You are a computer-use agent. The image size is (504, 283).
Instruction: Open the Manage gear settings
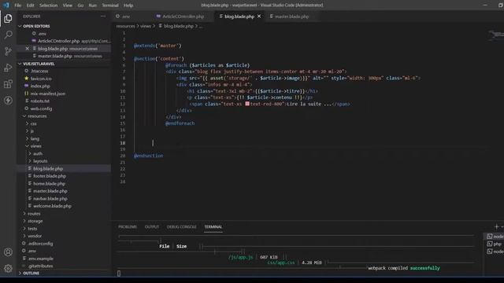8,268
